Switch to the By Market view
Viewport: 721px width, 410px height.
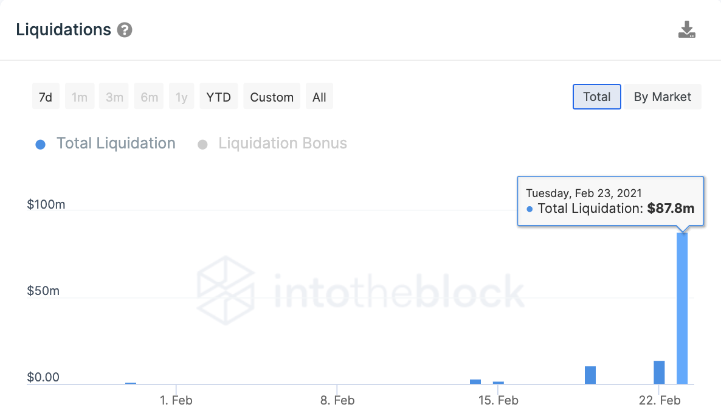coord(662,97)
